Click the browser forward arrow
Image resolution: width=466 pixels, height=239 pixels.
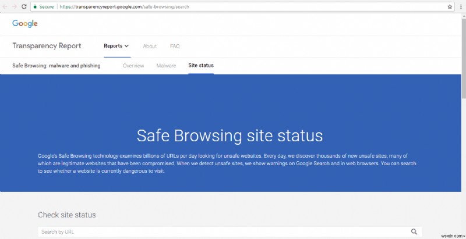point(14,6)
